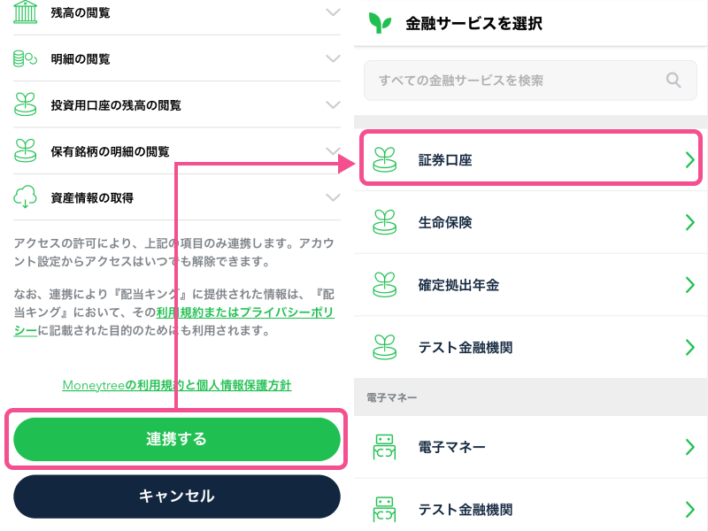The image size is (708, 531).
Task: Click the green 連携する button
Action: coord(176,439)
